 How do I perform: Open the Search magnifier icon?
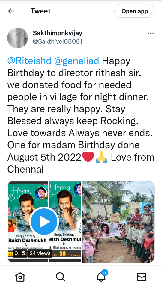click(61, 277)
